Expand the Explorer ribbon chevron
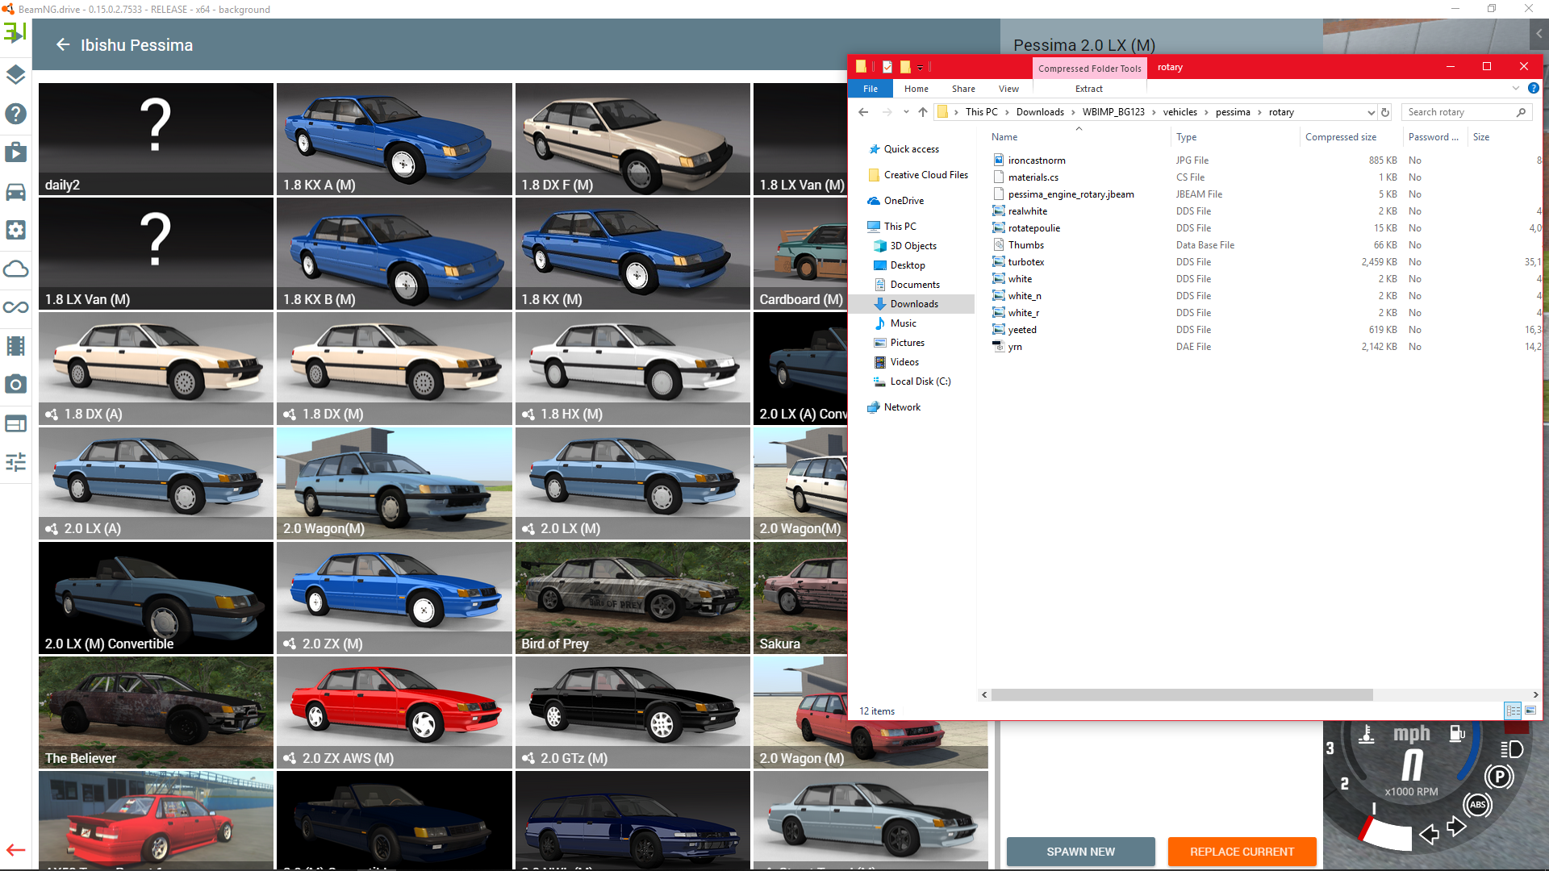 [1515, 88]
